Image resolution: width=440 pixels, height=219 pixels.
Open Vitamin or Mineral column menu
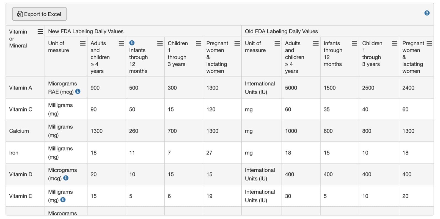pos(40,32)
